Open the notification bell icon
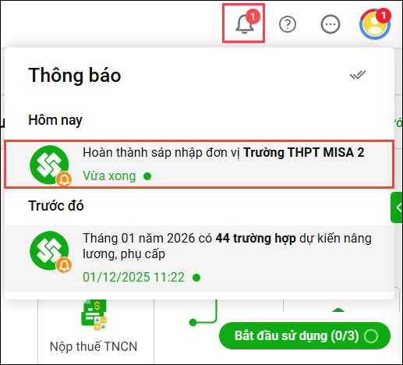This screenshot has height=365, width=403. tap(244, 24)
